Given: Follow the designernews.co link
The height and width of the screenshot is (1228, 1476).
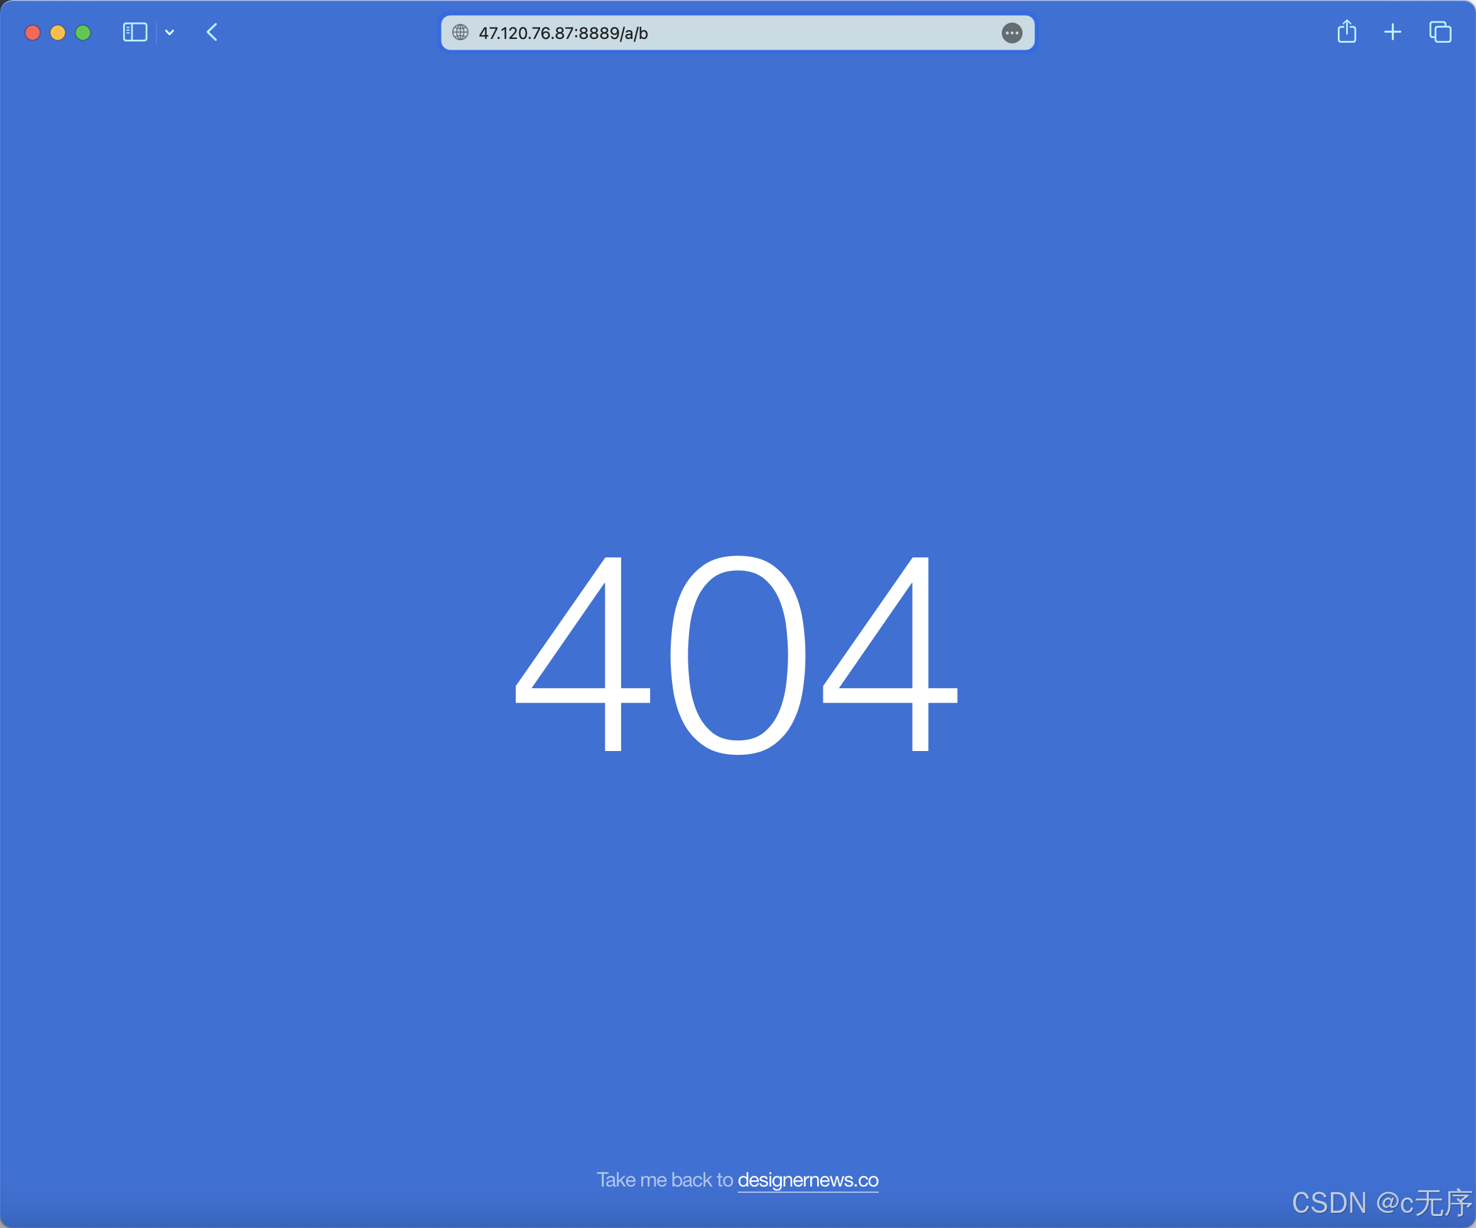Looking at the screenshot, I should pos(808,1180).
